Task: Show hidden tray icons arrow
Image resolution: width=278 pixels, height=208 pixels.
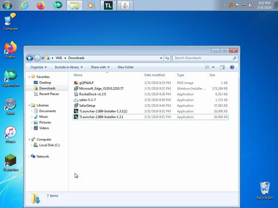Action: (224, 5)
